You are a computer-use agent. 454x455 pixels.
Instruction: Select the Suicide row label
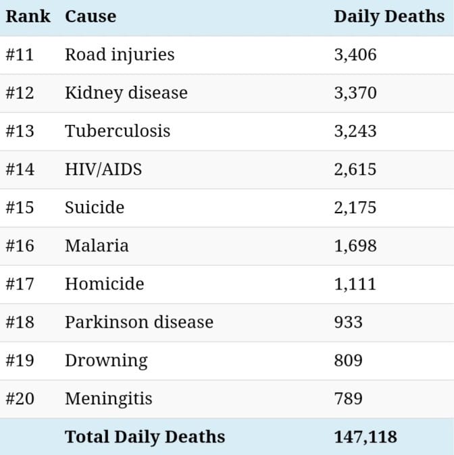click(95, 207)
